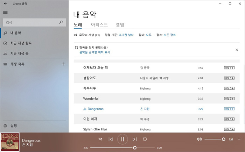This screenshot has height=152, width=245.
Task: Click the playback progress seek bar
Action: (x=122, y=148)
